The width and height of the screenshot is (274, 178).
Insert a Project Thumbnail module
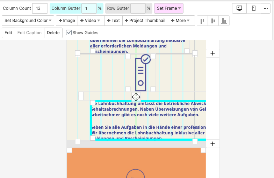(145, 21)
